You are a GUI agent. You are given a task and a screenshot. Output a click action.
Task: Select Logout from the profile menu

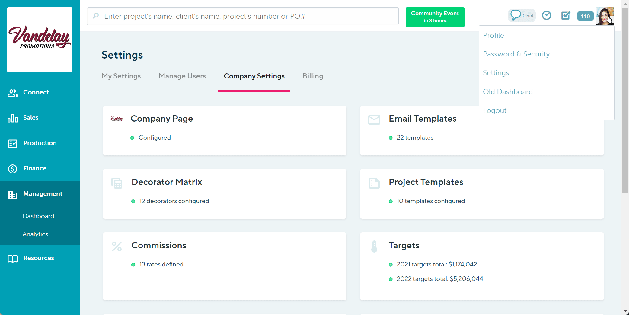point(495,110)
